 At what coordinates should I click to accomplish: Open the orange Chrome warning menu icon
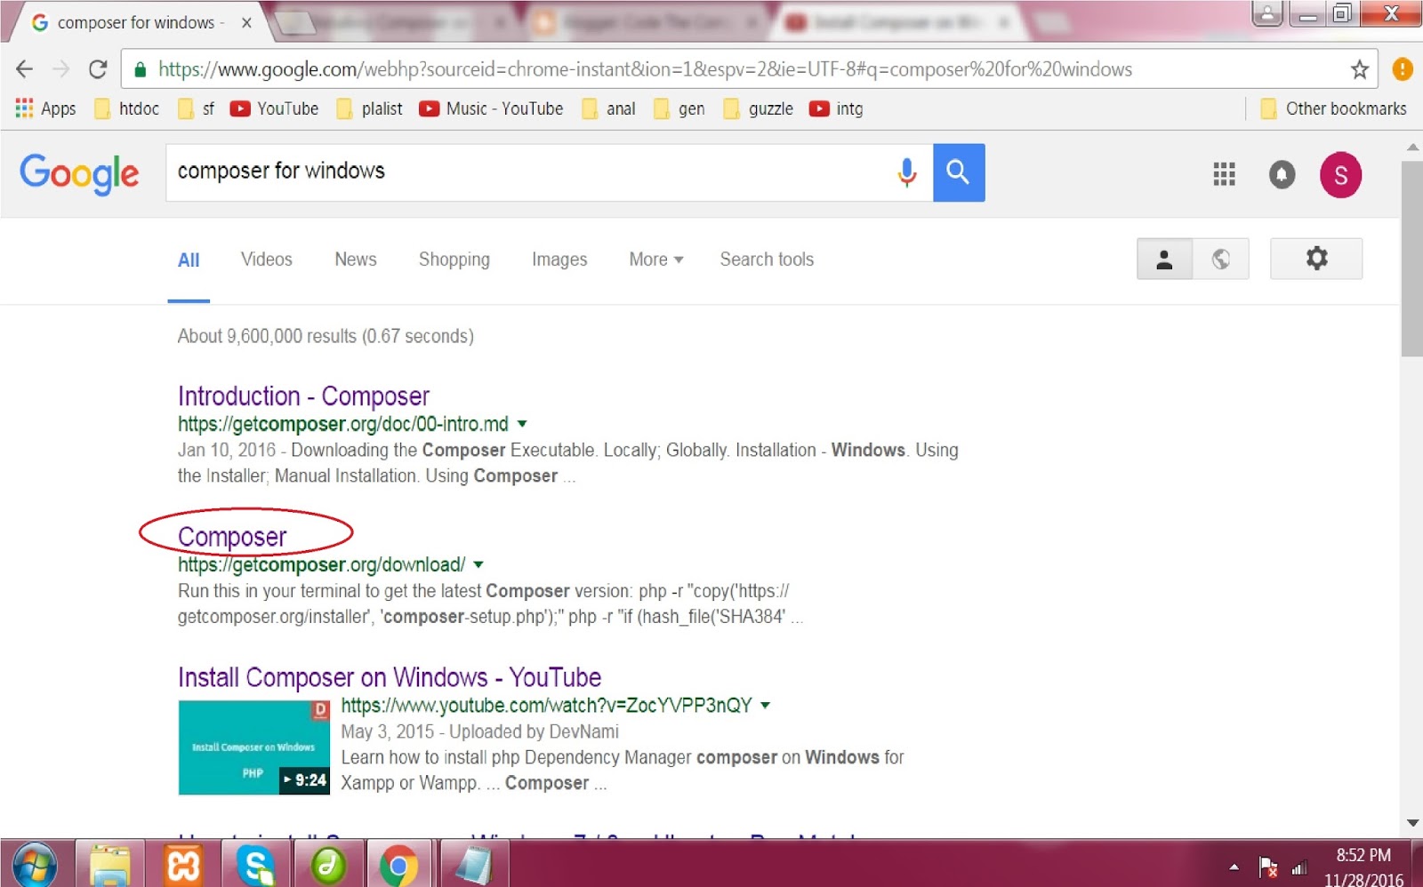pyautogui.click(x=1403, y=69)
